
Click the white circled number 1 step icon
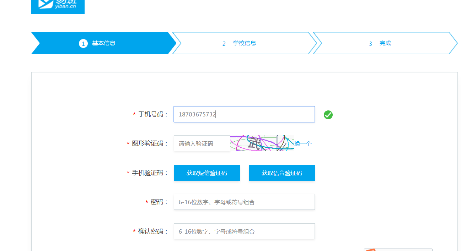[83, 44]
